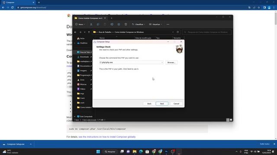277x155 pixels.
Task: Click Cut icon in File Explorer toolbar
Action: pyautogui.click(x=91, y=25)
